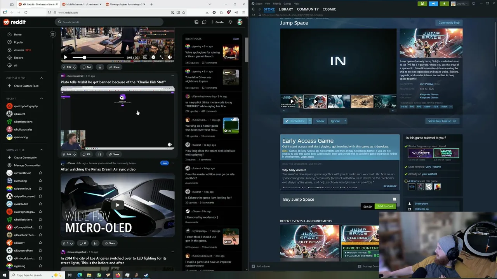The width and height of the screenshot is (497, 279).
Task: Share the Pimax Dream Air post
Action: pos(109,243)
